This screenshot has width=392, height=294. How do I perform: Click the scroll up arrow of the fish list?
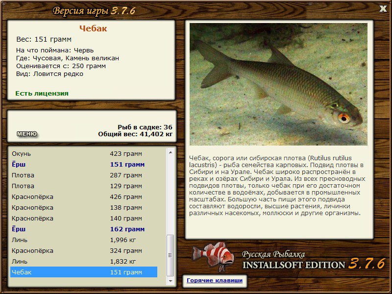pyautogui.click(x=171, y=152)
